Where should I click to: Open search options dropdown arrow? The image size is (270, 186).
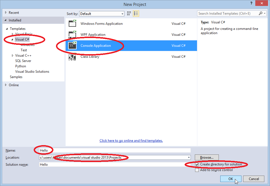265,13
